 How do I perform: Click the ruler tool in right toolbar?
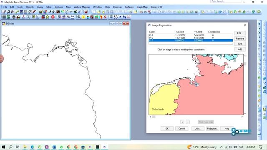click(259, 101)
